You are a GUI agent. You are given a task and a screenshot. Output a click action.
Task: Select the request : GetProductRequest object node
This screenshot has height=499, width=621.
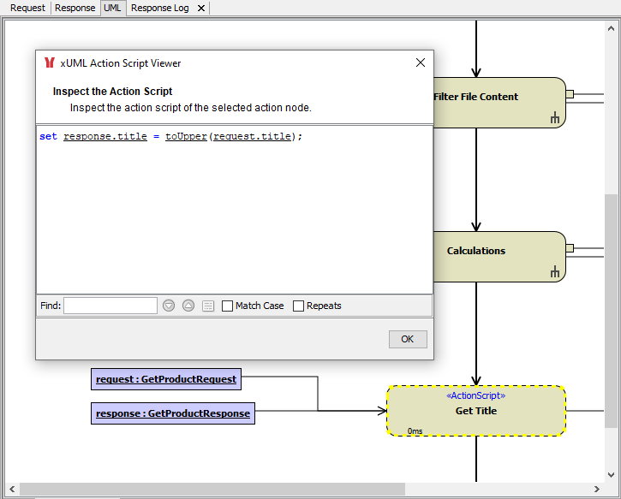(167, 378)
